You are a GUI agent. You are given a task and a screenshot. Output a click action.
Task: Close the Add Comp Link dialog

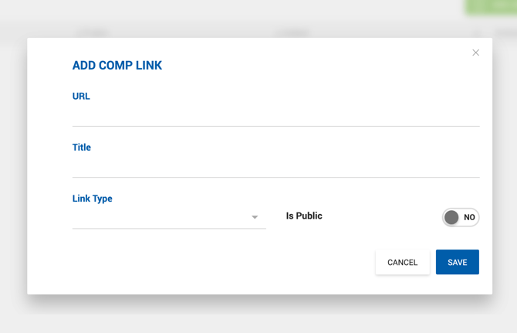pos(475,53)
